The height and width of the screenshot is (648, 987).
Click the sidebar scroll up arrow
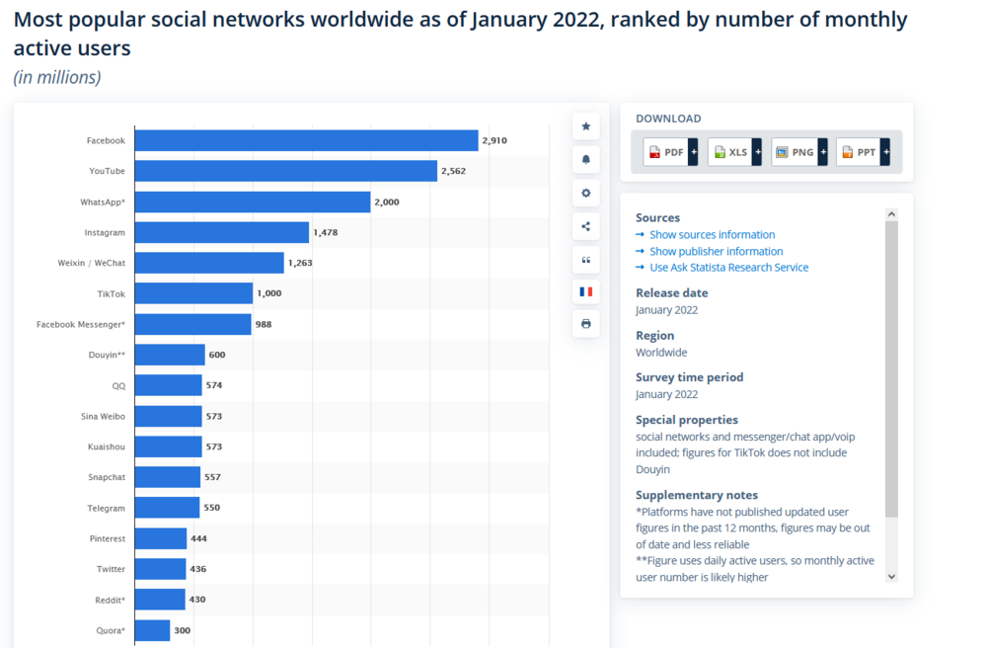(x=891, y=213)
